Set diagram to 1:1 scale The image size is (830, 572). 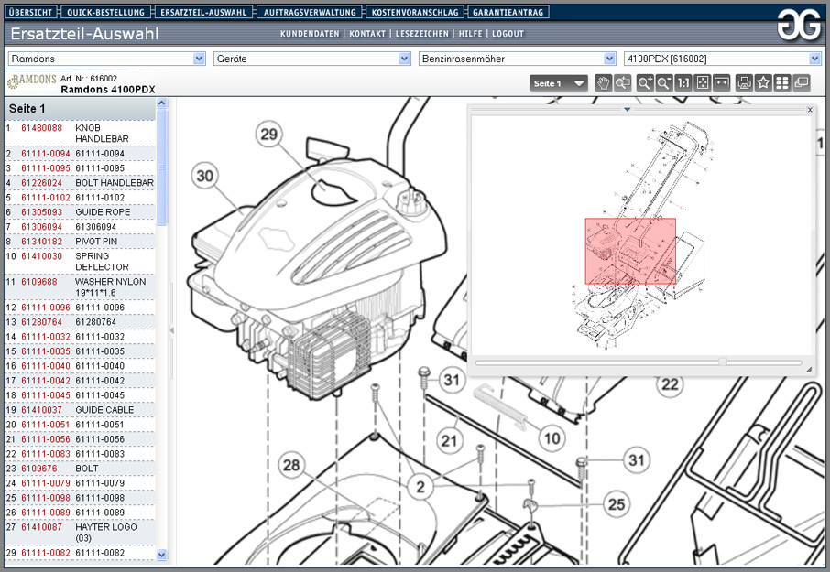click(683, 83)
